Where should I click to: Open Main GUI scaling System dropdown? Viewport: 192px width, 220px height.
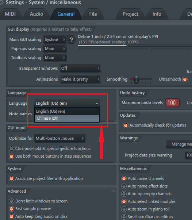click(55, 39)
